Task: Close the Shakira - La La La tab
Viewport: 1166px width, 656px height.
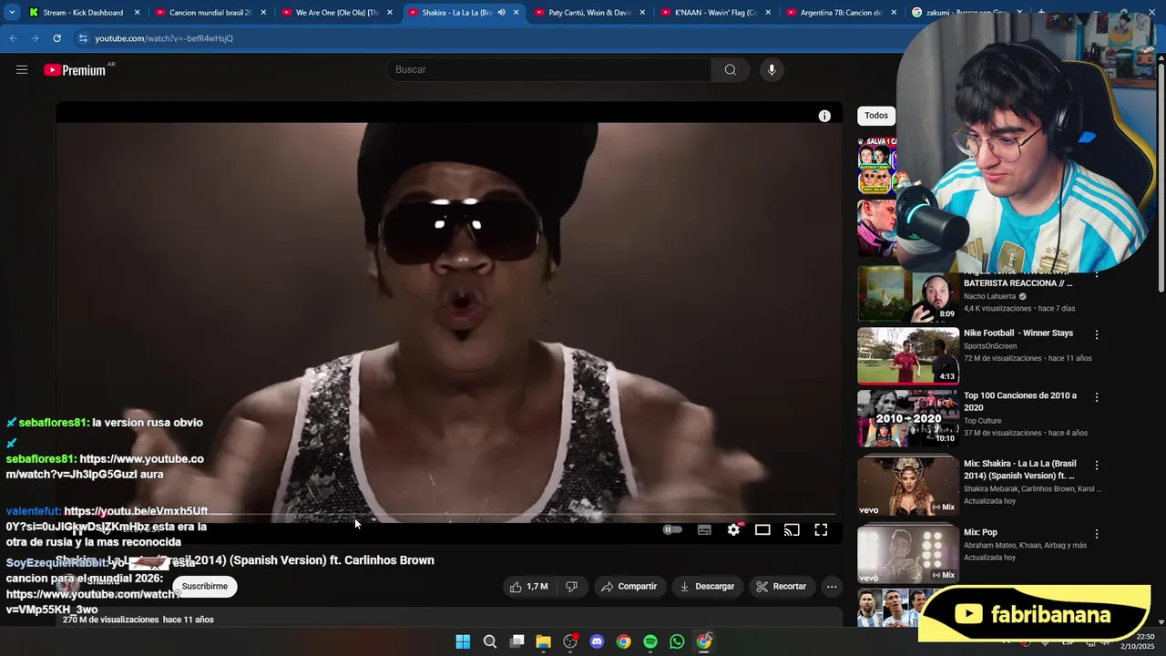Action: (517, 13)
